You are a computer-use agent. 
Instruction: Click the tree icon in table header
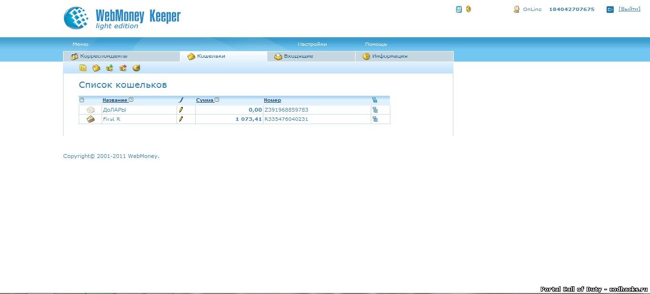[x=375, y=100]
